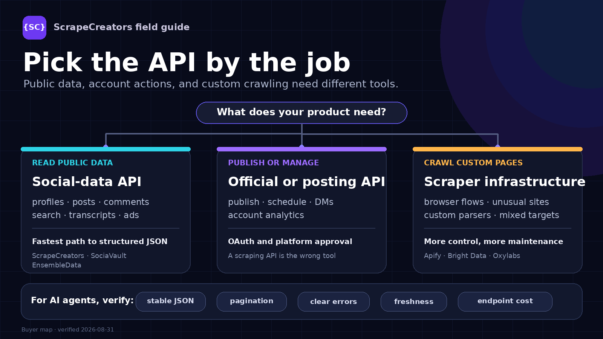The width and height of the screenshot is (603, 339).
Task: Click 'ScrapeCreators · SociaVault' provider line
Action: click(79, 256)
